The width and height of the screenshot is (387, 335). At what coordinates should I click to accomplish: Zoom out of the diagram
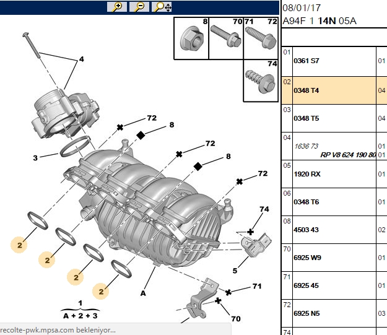(139, 7)
